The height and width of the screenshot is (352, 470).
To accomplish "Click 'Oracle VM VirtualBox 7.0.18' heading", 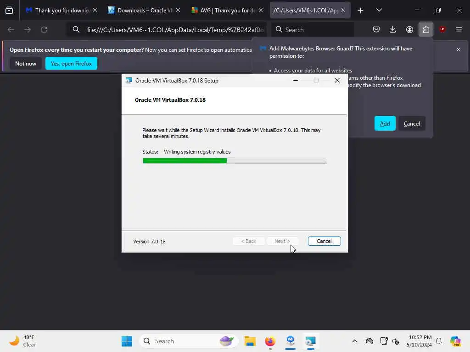I will 170,100.
